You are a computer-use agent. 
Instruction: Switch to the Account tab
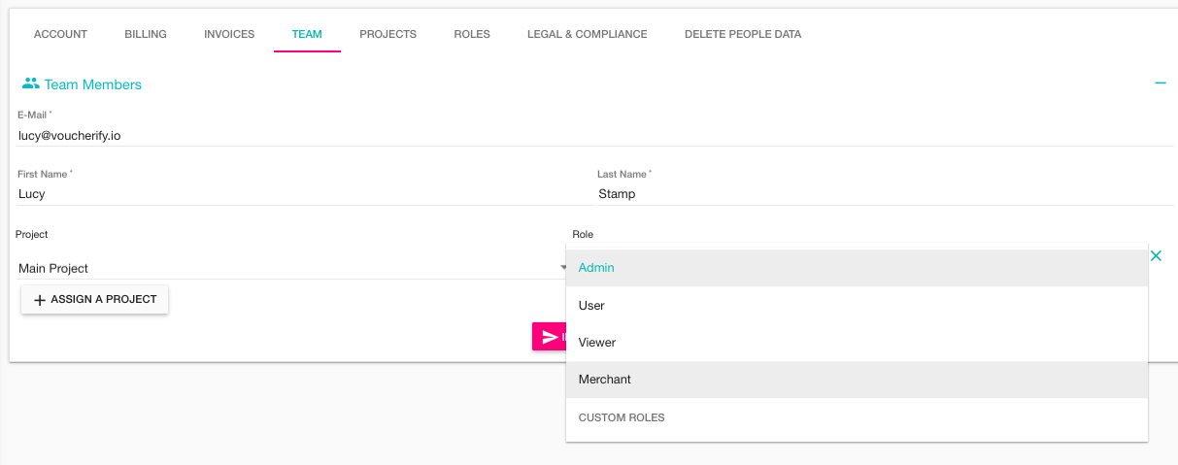(x=60, y=34)
